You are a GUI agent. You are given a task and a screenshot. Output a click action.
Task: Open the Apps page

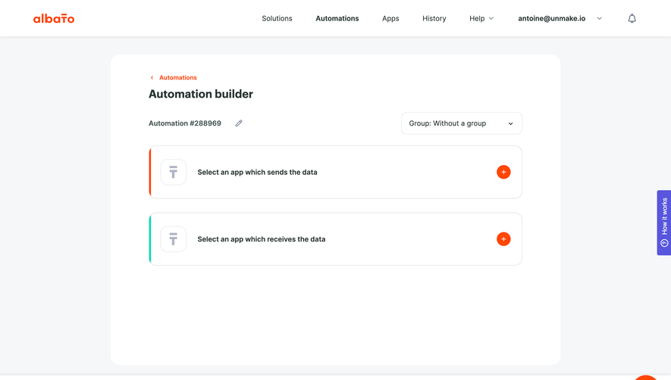[x=390, y=18]
